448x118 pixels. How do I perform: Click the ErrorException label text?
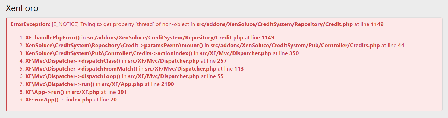tap(30, 24)
